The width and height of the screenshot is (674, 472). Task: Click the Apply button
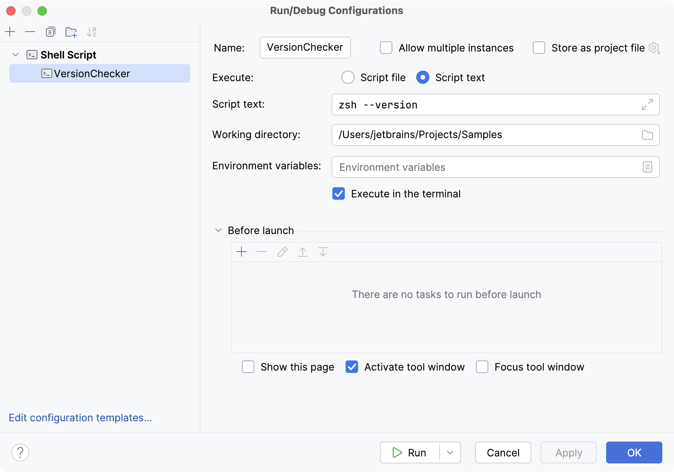click(x=569, y=452)
